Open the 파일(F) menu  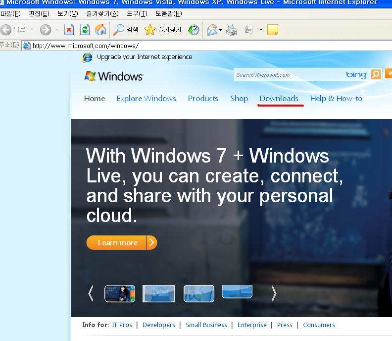(10, 13)
